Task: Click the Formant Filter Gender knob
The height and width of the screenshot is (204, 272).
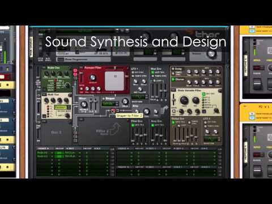Action: (x=92, y=78)
